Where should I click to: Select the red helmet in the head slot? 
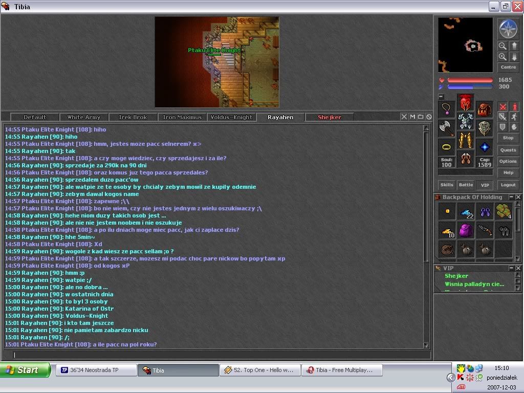tap(466, 103)
